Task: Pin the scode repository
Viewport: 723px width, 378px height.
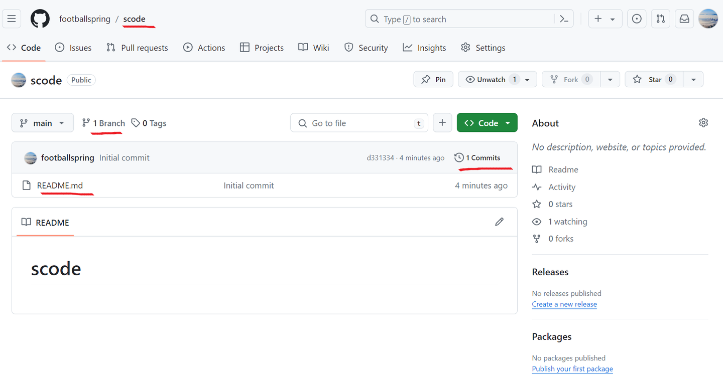Action: click(x=433, y=79)
